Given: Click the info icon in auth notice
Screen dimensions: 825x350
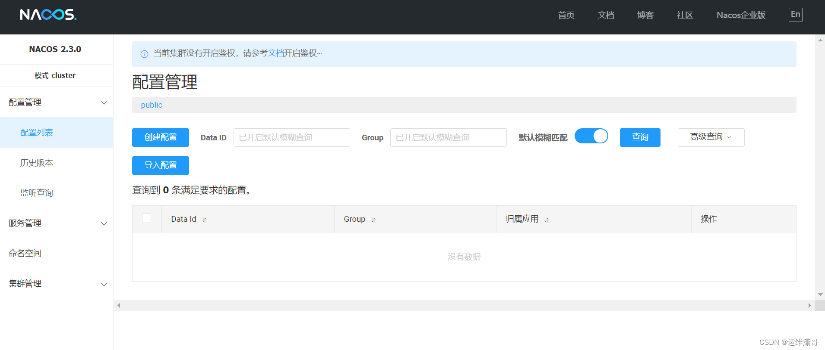Looking at the screenshot, I should [144, 54].
